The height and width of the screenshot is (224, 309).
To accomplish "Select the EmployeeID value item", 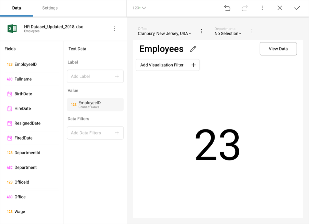I will (95, 105).
